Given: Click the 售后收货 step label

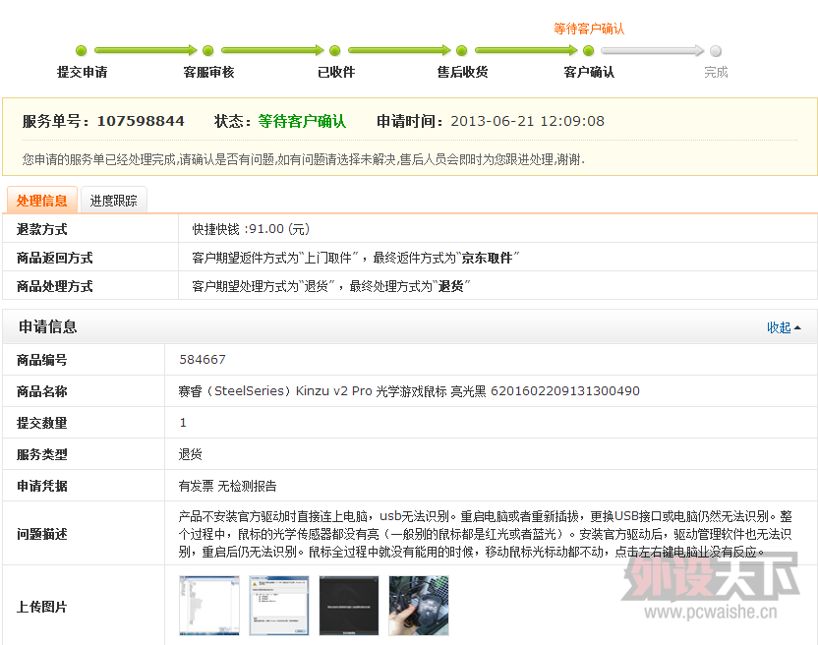Looking at the screenshot, I should click(x=462, y=72).
